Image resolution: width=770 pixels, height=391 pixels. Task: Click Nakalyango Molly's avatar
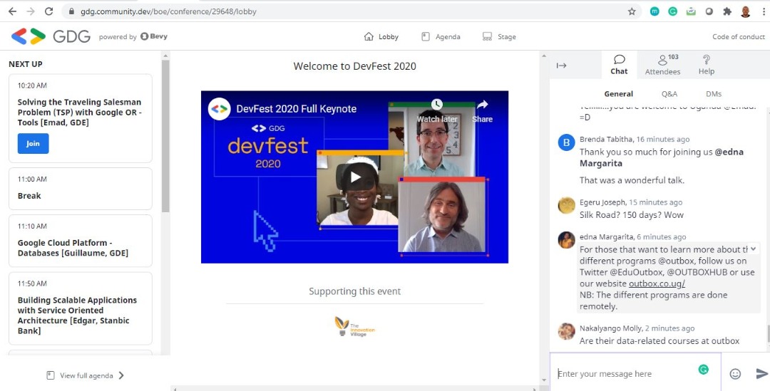pyautogui.click(x=566, y=331)
